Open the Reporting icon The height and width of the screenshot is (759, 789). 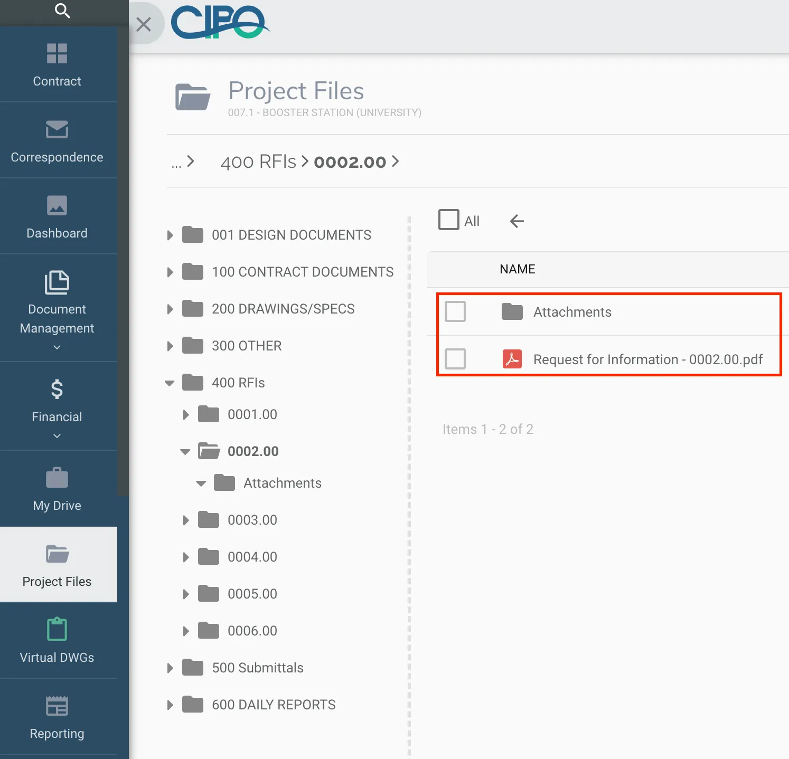click(x=57, y=706)
